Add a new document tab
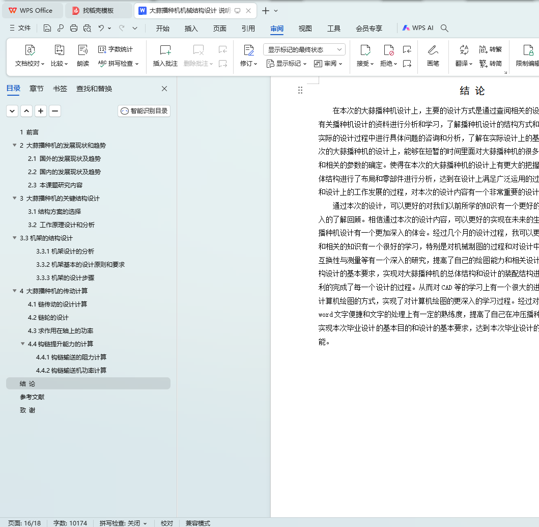Viewport: 539px width, 527px height. 265,11
